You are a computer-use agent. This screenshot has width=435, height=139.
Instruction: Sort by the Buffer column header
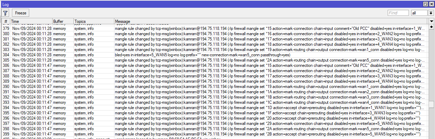tap(63, 21)
